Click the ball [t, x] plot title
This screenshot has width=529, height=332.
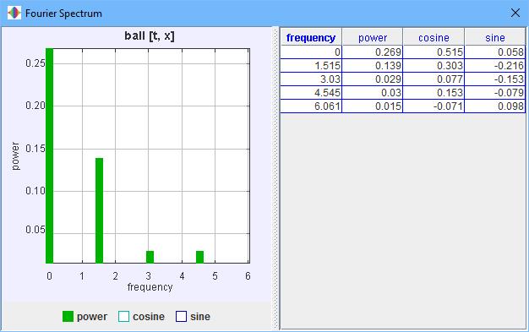(x=150, y=35)
